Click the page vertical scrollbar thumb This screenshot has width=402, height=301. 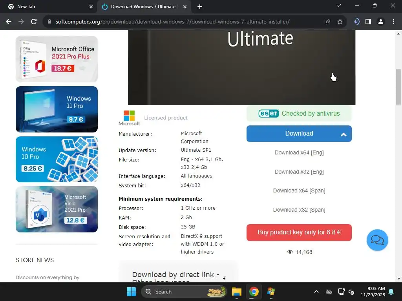click(398, 87)
